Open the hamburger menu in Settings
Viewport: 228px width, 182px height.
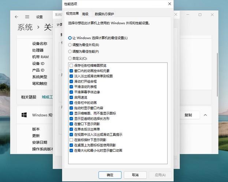coord(27,17)
